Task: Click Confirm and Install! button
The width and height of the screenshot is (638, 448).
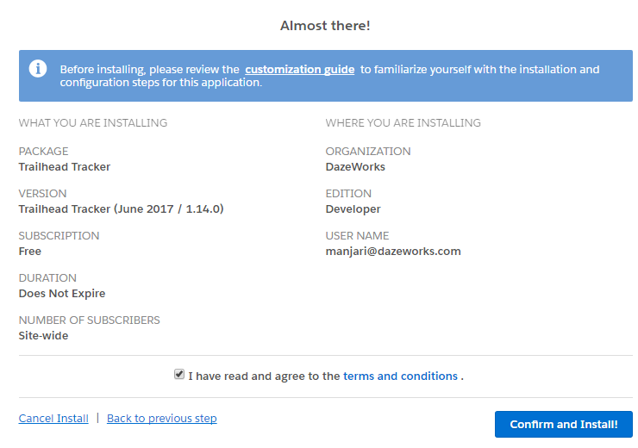Action: (564, 425)
